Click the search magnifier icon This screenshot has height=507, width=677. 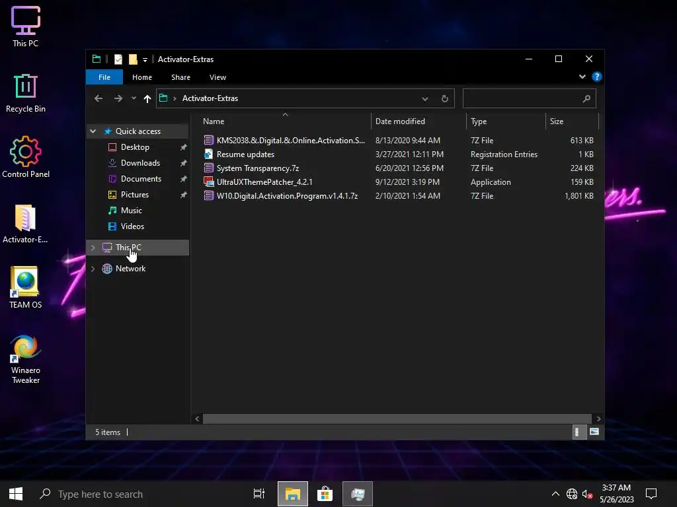coord(586,99)
